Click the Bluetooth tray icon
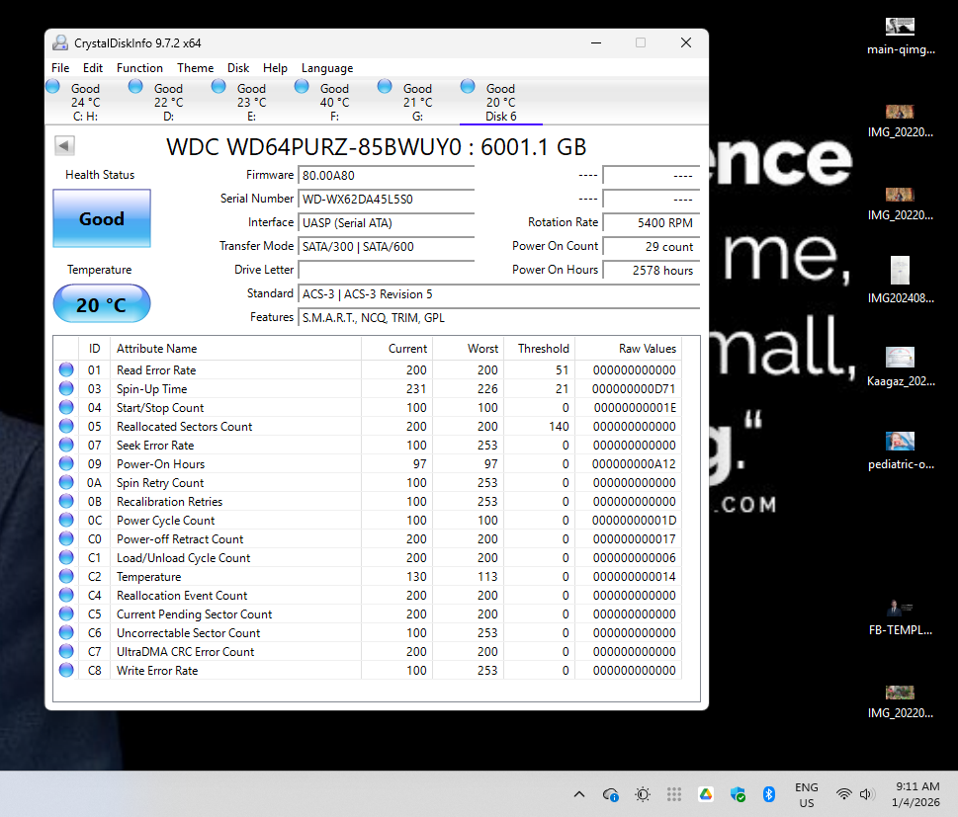This screenshot has width=958, height=817. click(x=768, y=794)
